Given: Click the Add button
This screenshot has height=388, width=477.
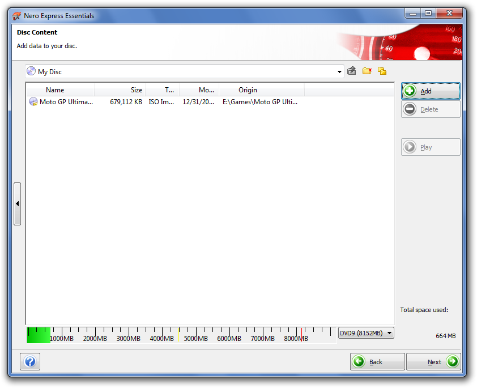Looking at the screenshot, I should click(431, 91).
